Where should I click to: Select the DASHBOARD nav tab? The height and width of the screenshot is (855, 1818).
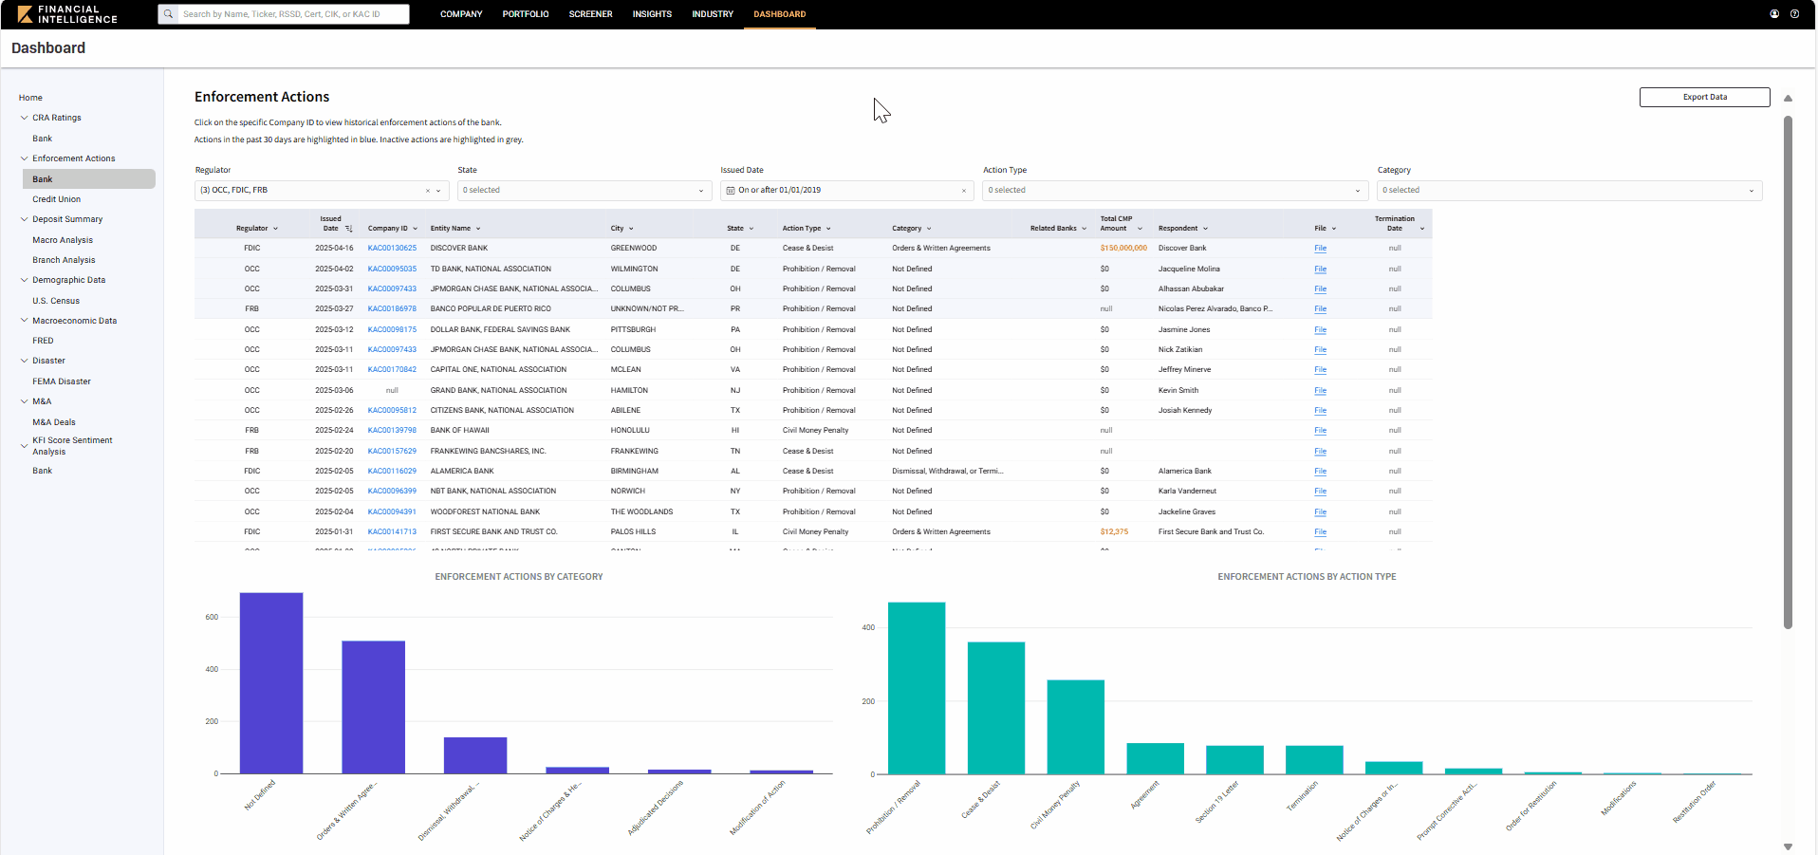(x=780, y=14)
